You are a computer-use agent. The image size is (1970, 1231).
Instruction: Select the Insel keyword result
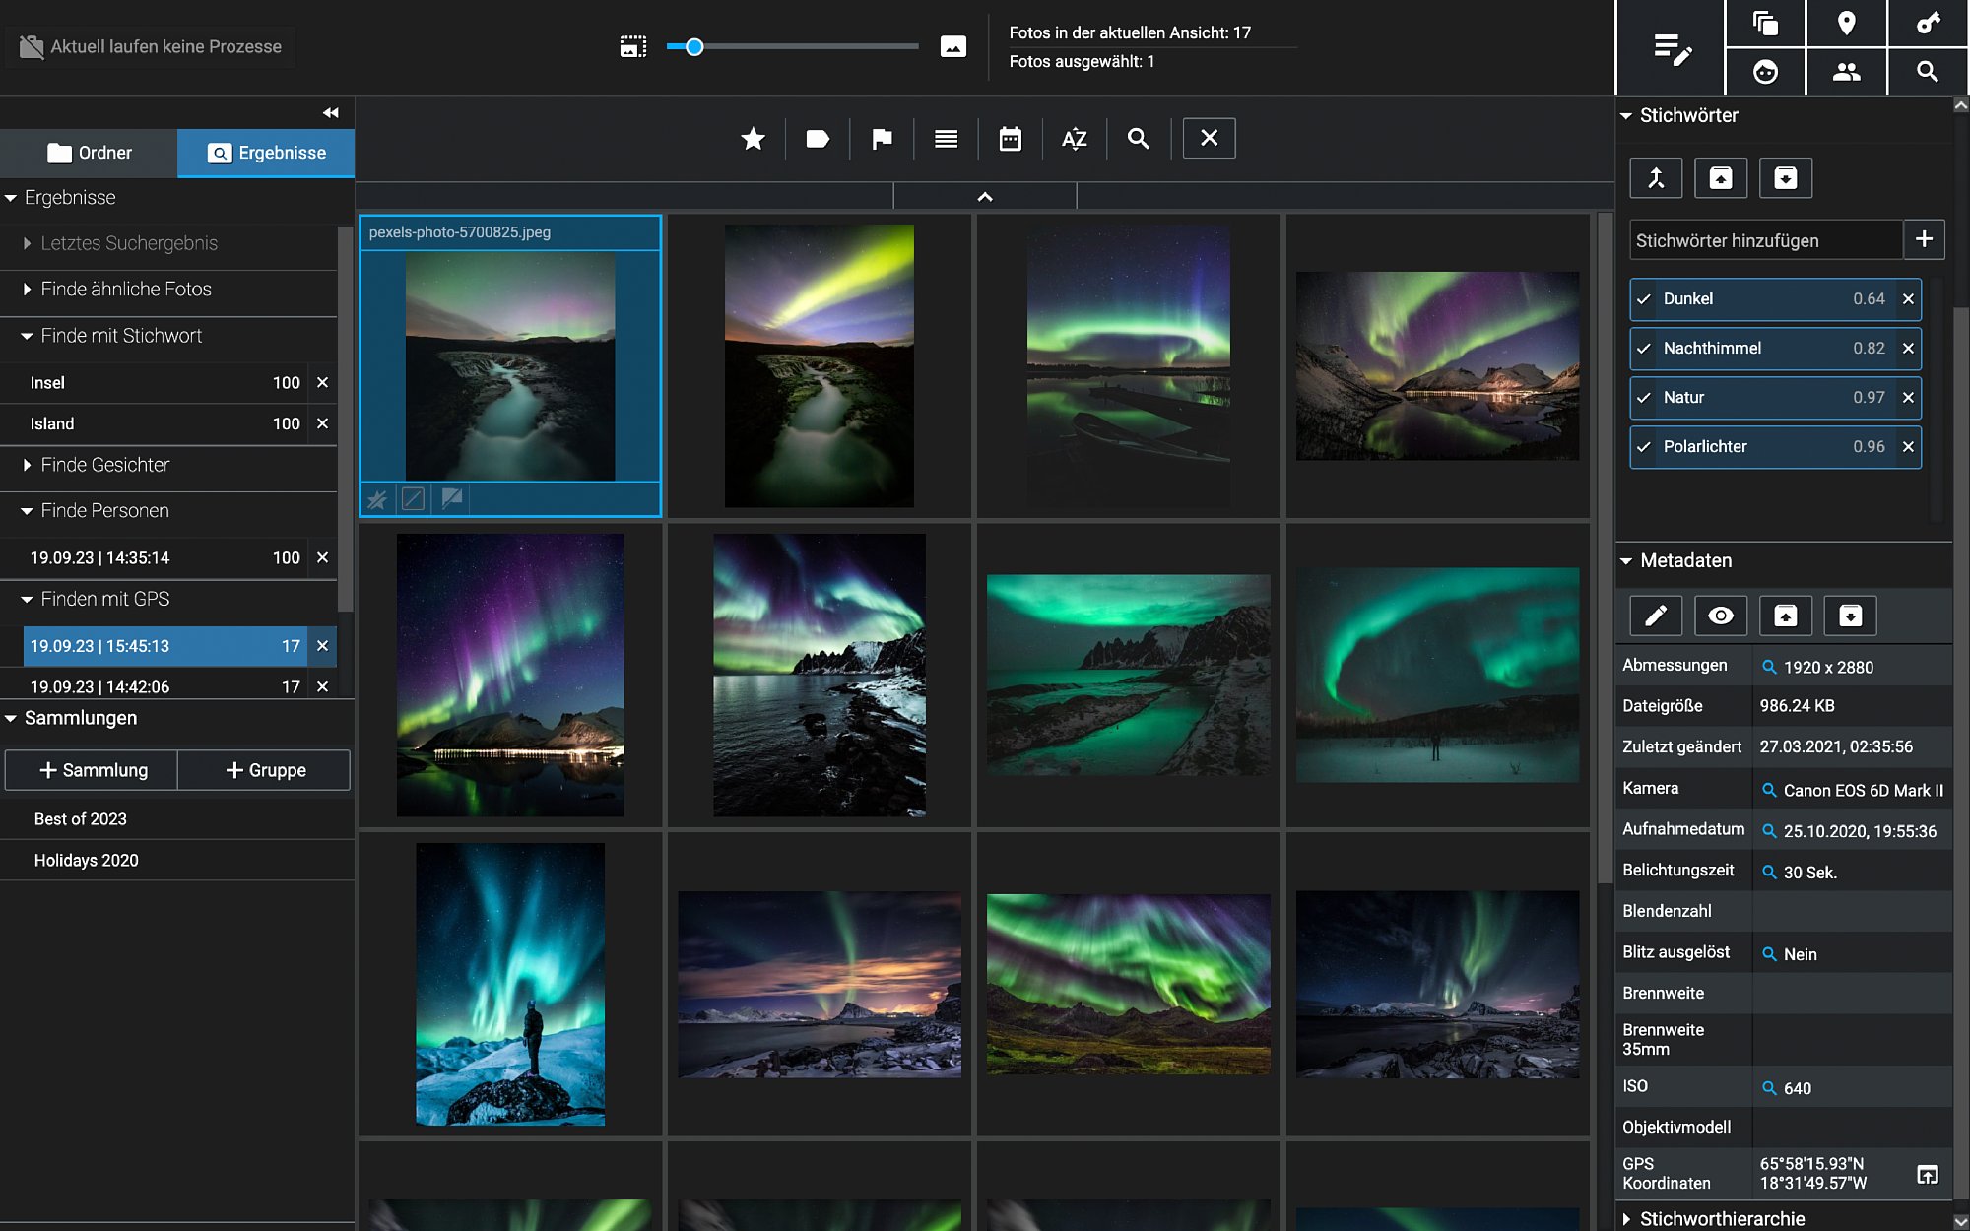(x=165, y=383)
